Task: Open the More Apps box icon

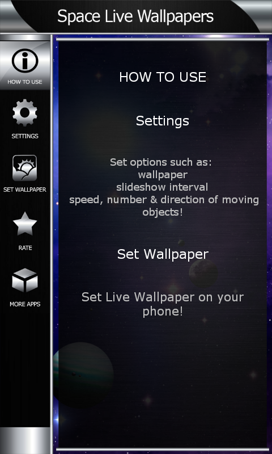Action: tap(25, 280)
